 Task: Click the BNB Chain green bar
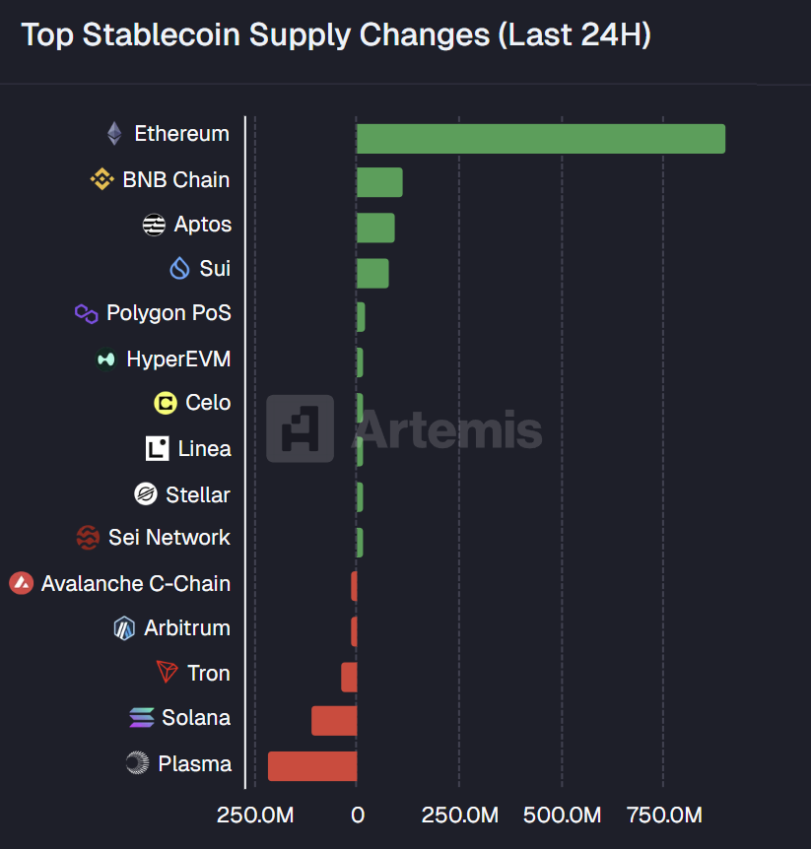click(x=378, y=182)
